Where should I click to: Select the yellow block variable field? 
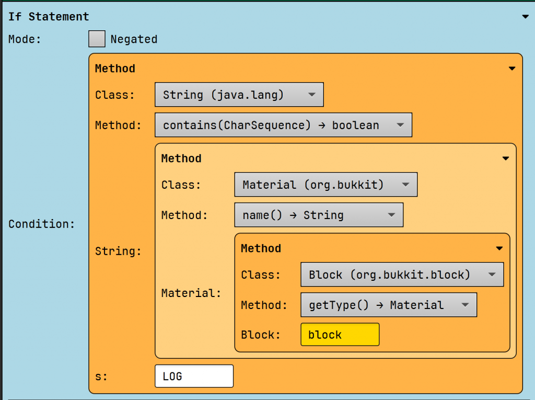coord(340,335)
